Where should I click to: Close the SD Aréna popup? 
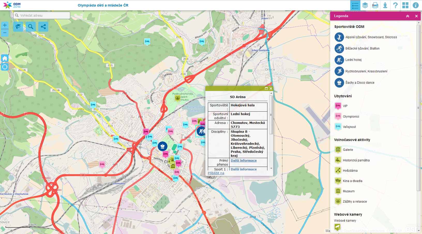(271, 89)
